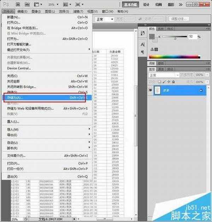Choose 文件简介(F)... in the File menu
212x222 pixels.
point(47,156)
